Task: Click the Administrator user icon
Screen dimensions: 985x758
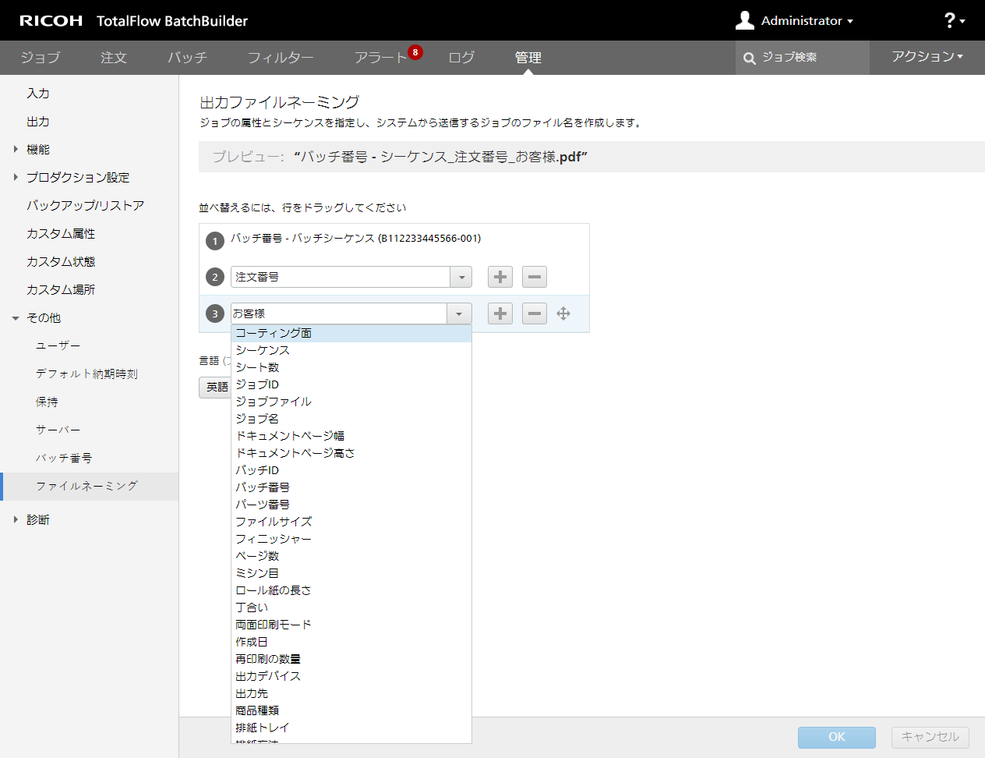Action: (x=745, y=20)
